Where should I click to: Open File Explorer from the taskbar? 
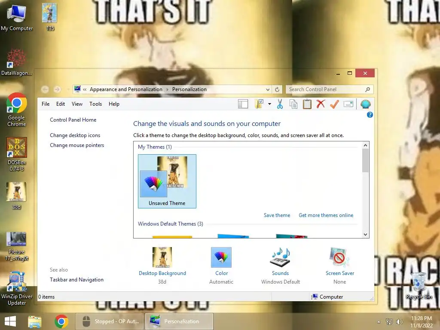tap(34, 321)
